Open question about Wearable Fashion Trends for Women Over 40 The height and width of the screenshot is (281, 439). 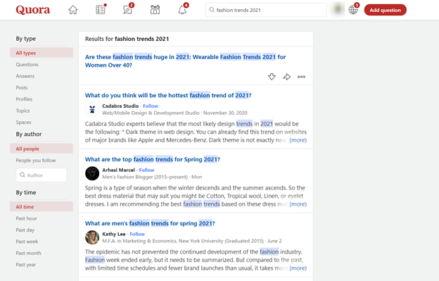tap(185, 61)
